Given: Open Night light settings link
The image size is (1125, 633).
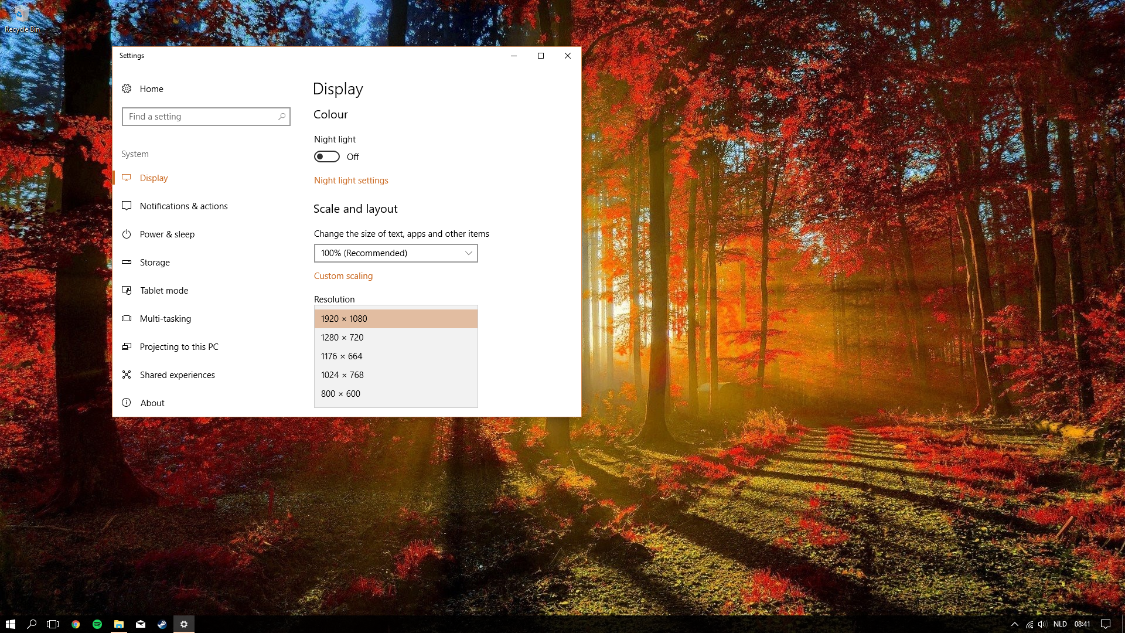Looking at the screenshot, I should (x=351, y=181).
